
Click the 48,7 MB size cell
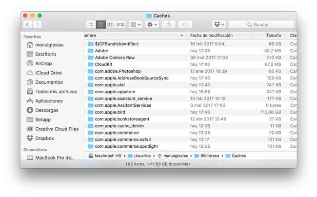point(273,51)
